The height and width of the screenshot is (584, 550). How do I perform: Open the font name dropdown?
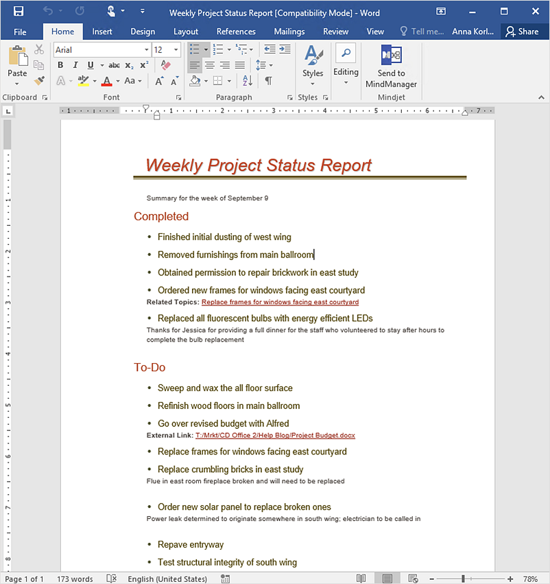146,50
